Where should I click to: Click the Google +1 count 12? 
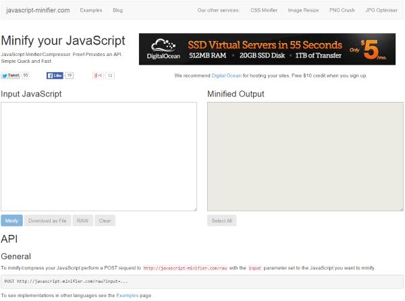point(110,76)
